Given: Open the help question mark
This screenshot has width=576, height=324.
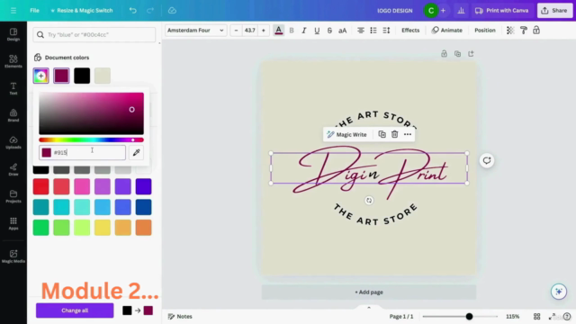Looking at the screenshot, I should point(567,316).
